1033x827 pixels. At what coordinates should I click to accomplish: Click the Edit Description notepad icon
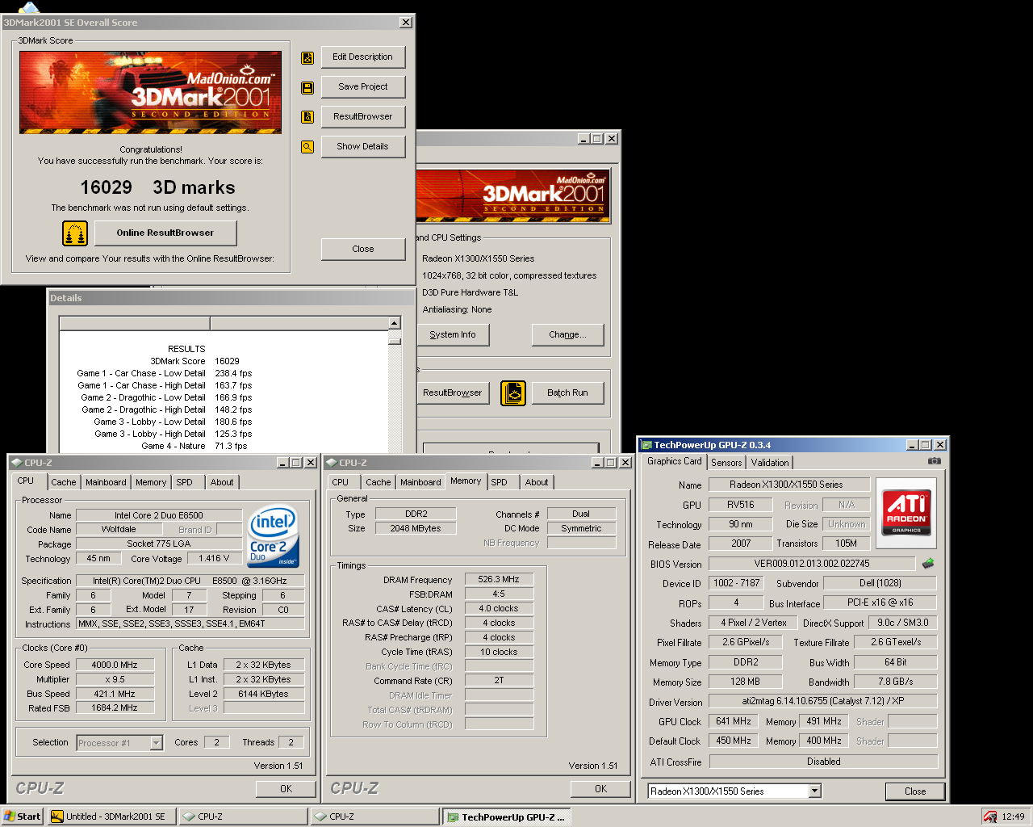click(307, 57)
